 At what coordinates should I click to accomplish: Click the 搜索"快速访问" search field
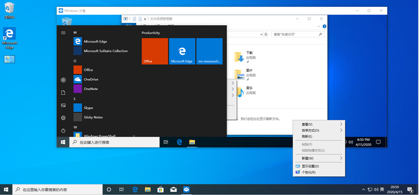pyautogui.click(x=298, y=34)
